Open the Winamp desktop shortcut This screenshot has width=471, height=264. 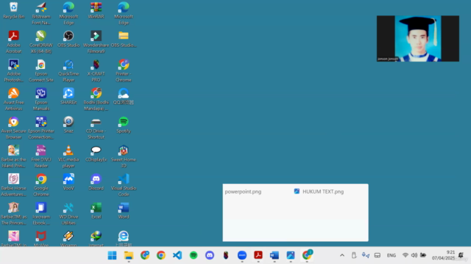click(68, 238)
